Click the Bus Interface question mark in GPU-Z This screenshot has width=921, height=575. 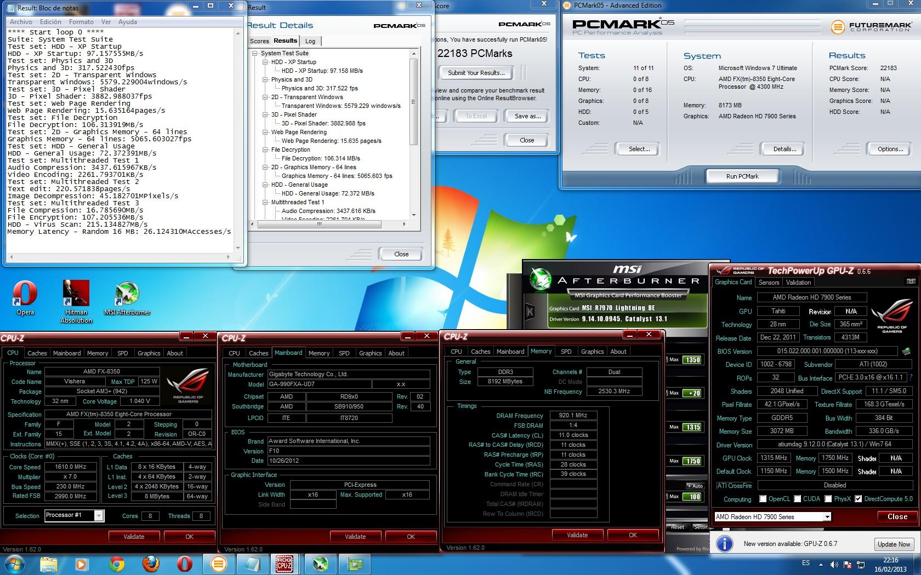click(x=911, y=377)
